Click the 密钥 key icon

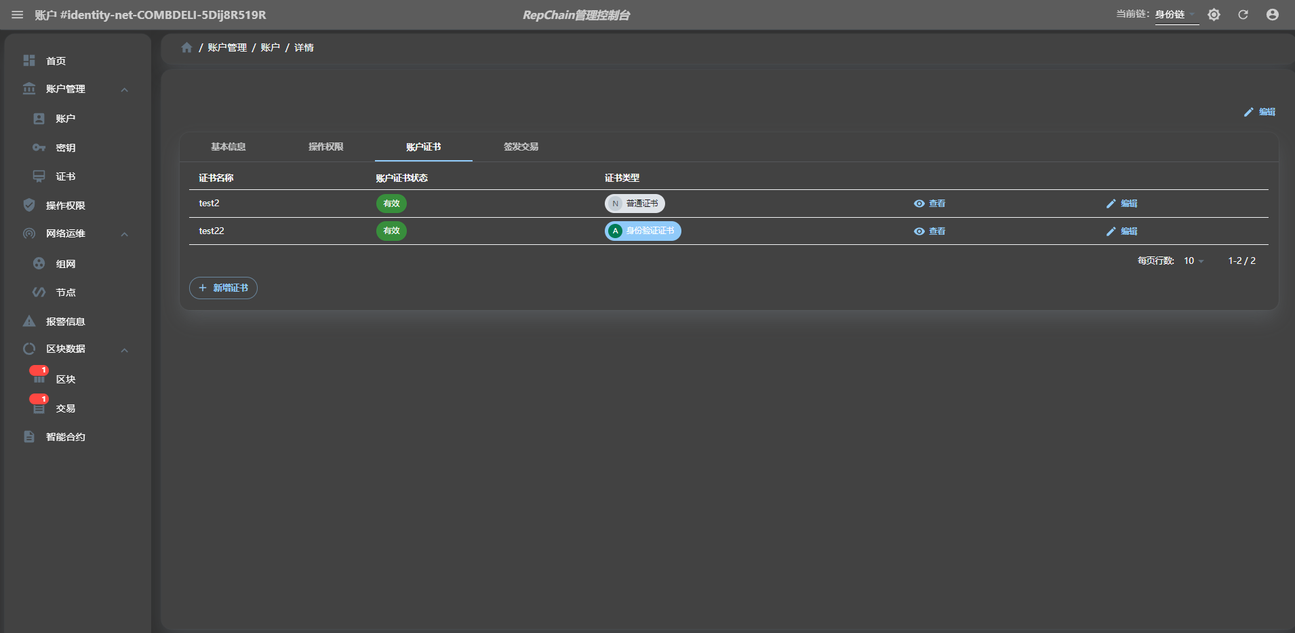click(39, 147)
